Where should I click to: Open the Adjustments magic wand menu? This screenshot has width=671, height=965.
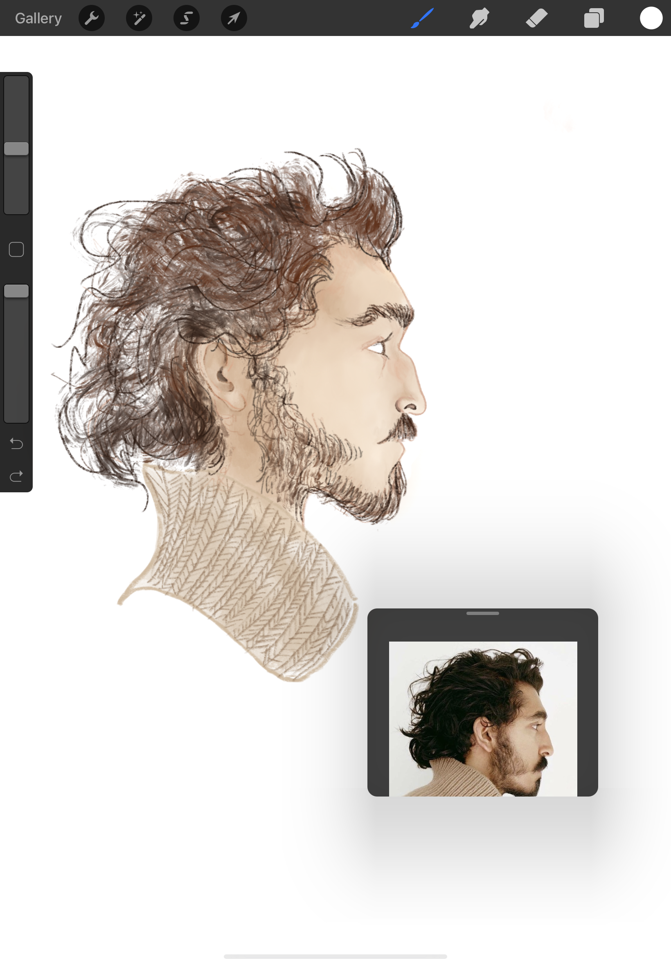pos(139,18)
